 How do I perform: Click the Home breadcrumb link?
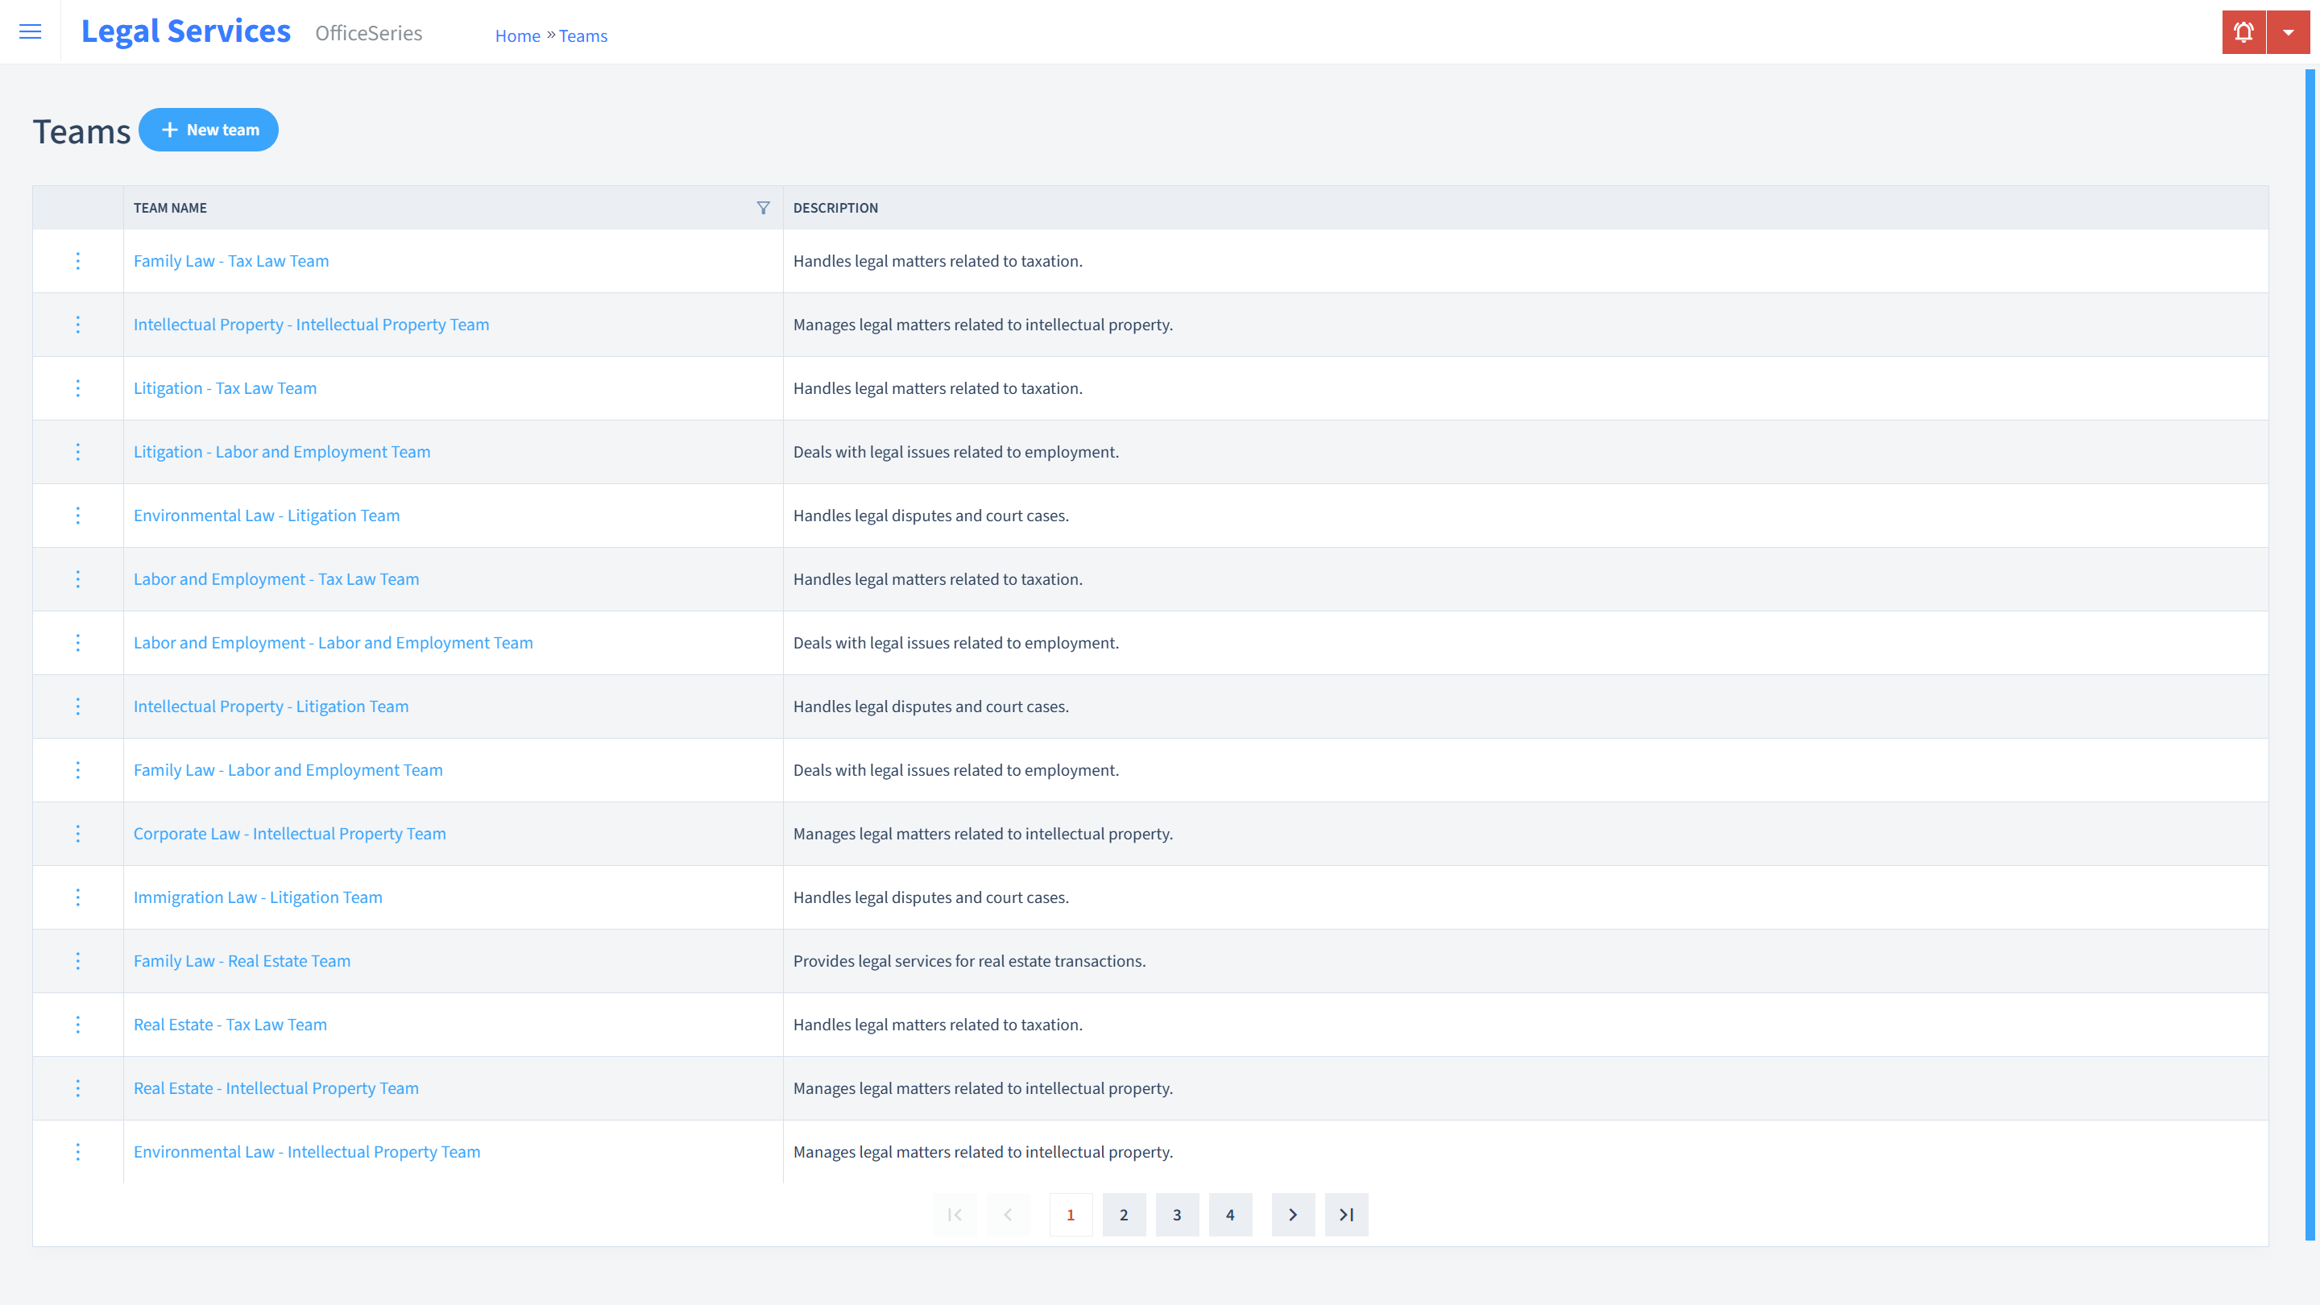516,35
